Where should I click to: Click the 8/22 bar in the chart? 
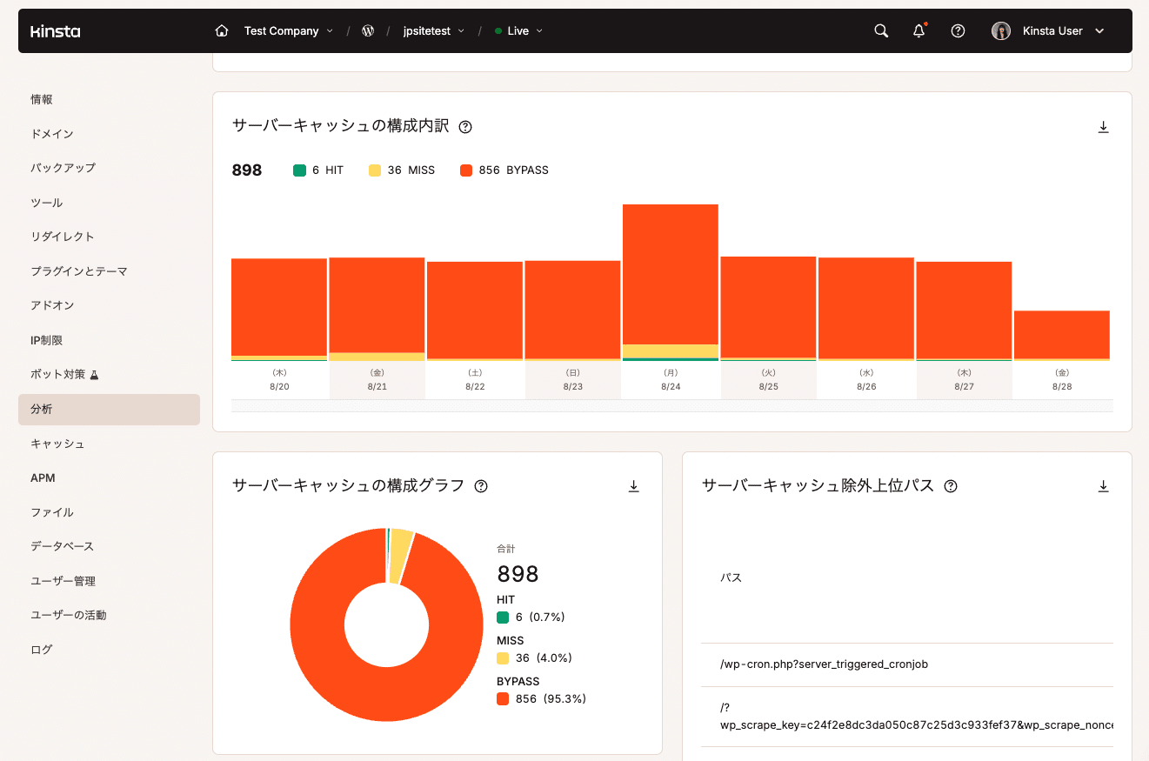475,310
